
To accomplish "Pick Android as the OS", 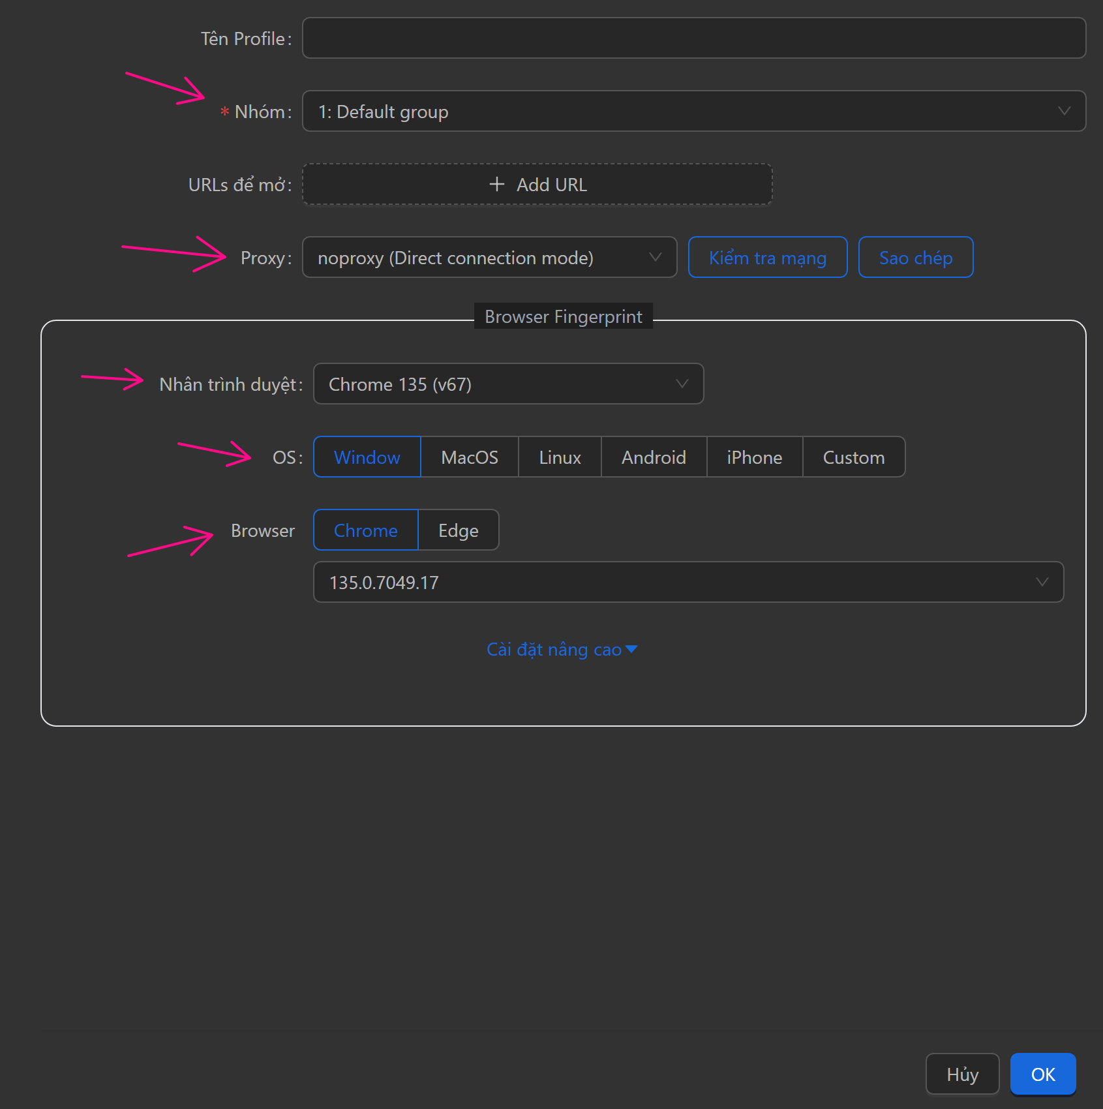I will pyautogui.click(x=654, y=457).
